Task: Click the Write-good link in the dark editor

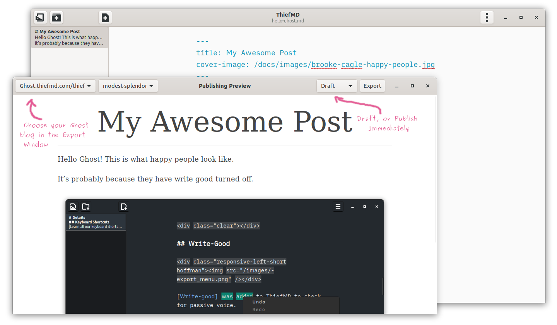Action: [x=197, y=296]
